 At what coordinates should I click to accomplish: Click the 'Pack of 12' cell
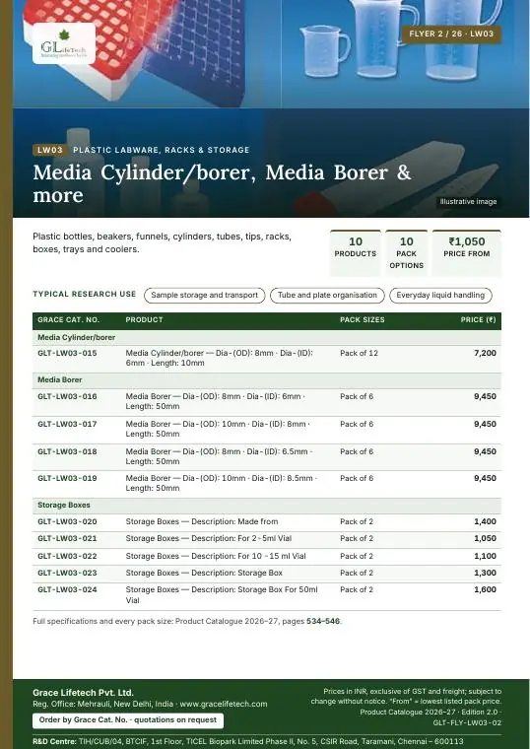[x=359, y=353]
